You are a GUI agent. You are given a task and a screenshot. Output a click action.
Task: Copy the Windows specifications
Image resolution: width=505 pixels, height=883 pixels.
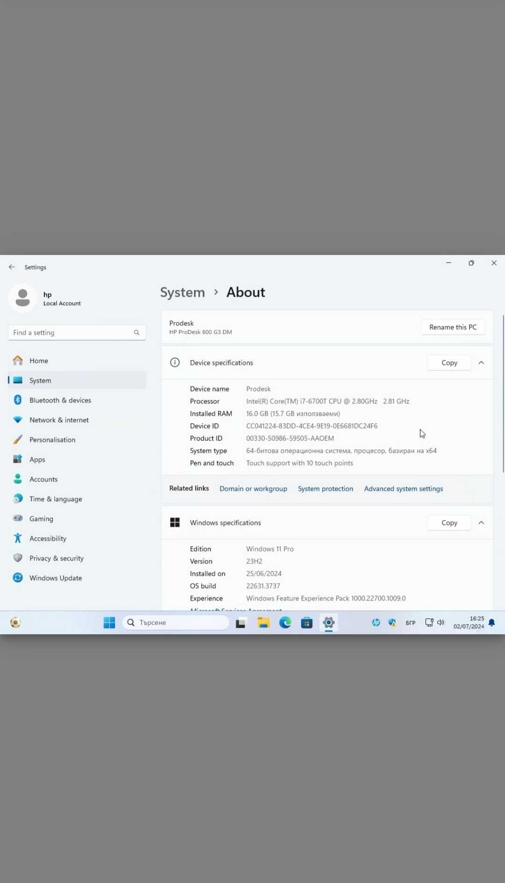pyautogui.click(x=449, y=523)
